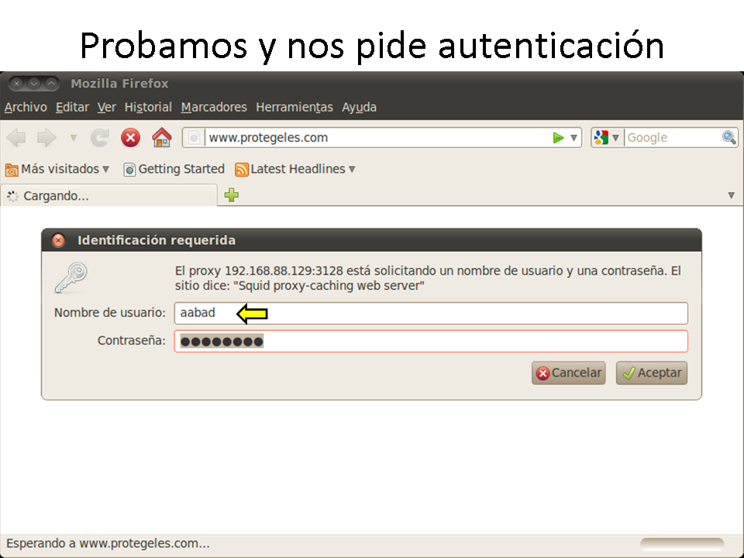Viewport: 744px width, 558px height.
Task: Open a new tab with plus icon
Action: 231,195
